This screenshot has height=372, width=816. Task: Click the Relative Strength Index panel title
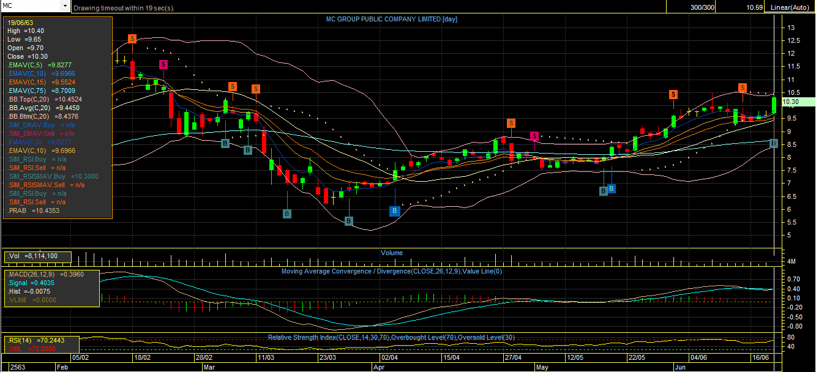pos(392,338)
